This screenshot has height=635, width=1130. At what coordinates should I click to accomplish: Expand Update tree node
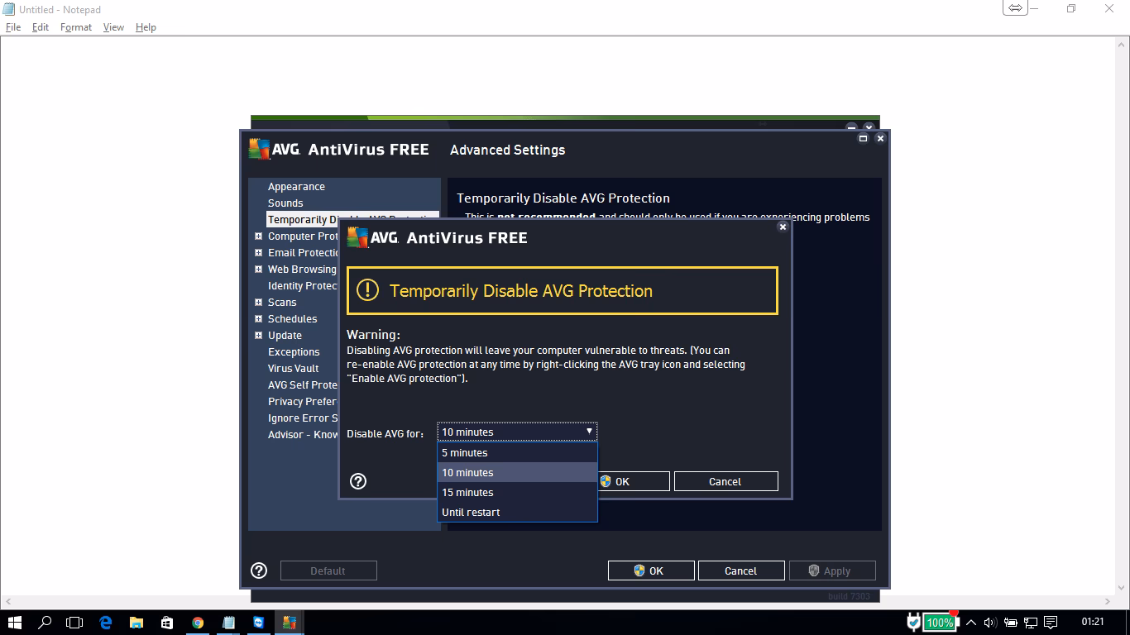coord(258,336)
